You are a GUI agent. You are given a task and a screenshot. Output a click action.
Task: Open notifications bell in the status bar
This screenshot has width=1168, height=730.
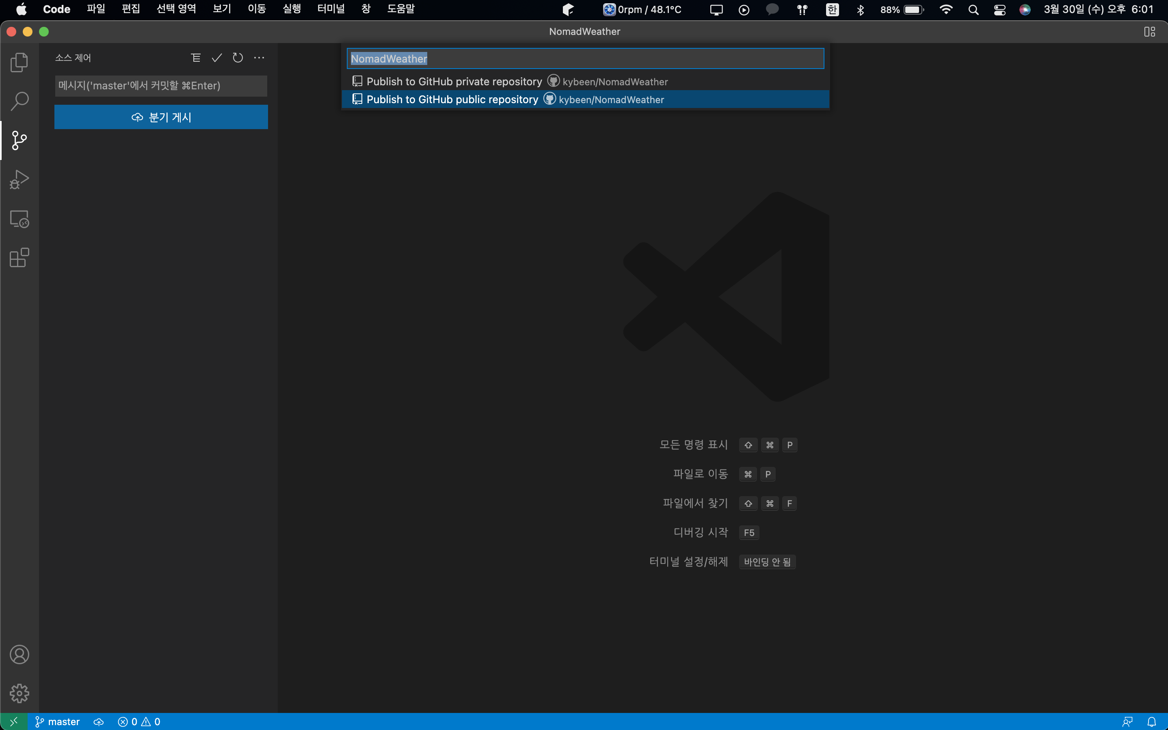coord(1152,722)
